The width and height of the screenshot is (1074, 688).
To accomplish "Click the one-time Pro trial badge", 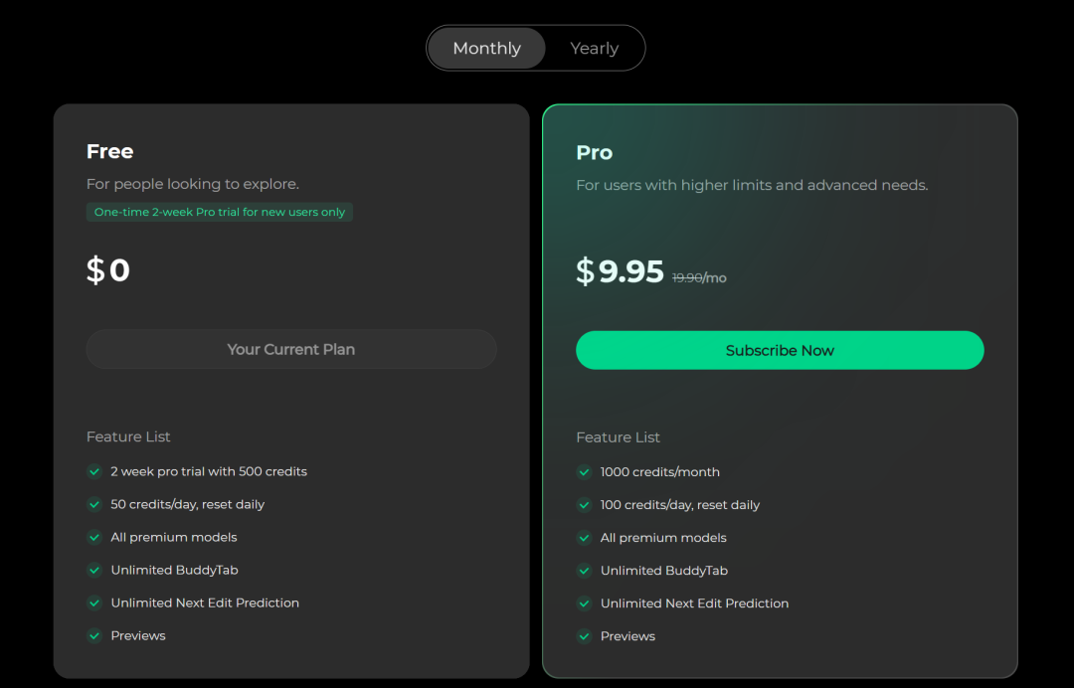I will point(220,212).
